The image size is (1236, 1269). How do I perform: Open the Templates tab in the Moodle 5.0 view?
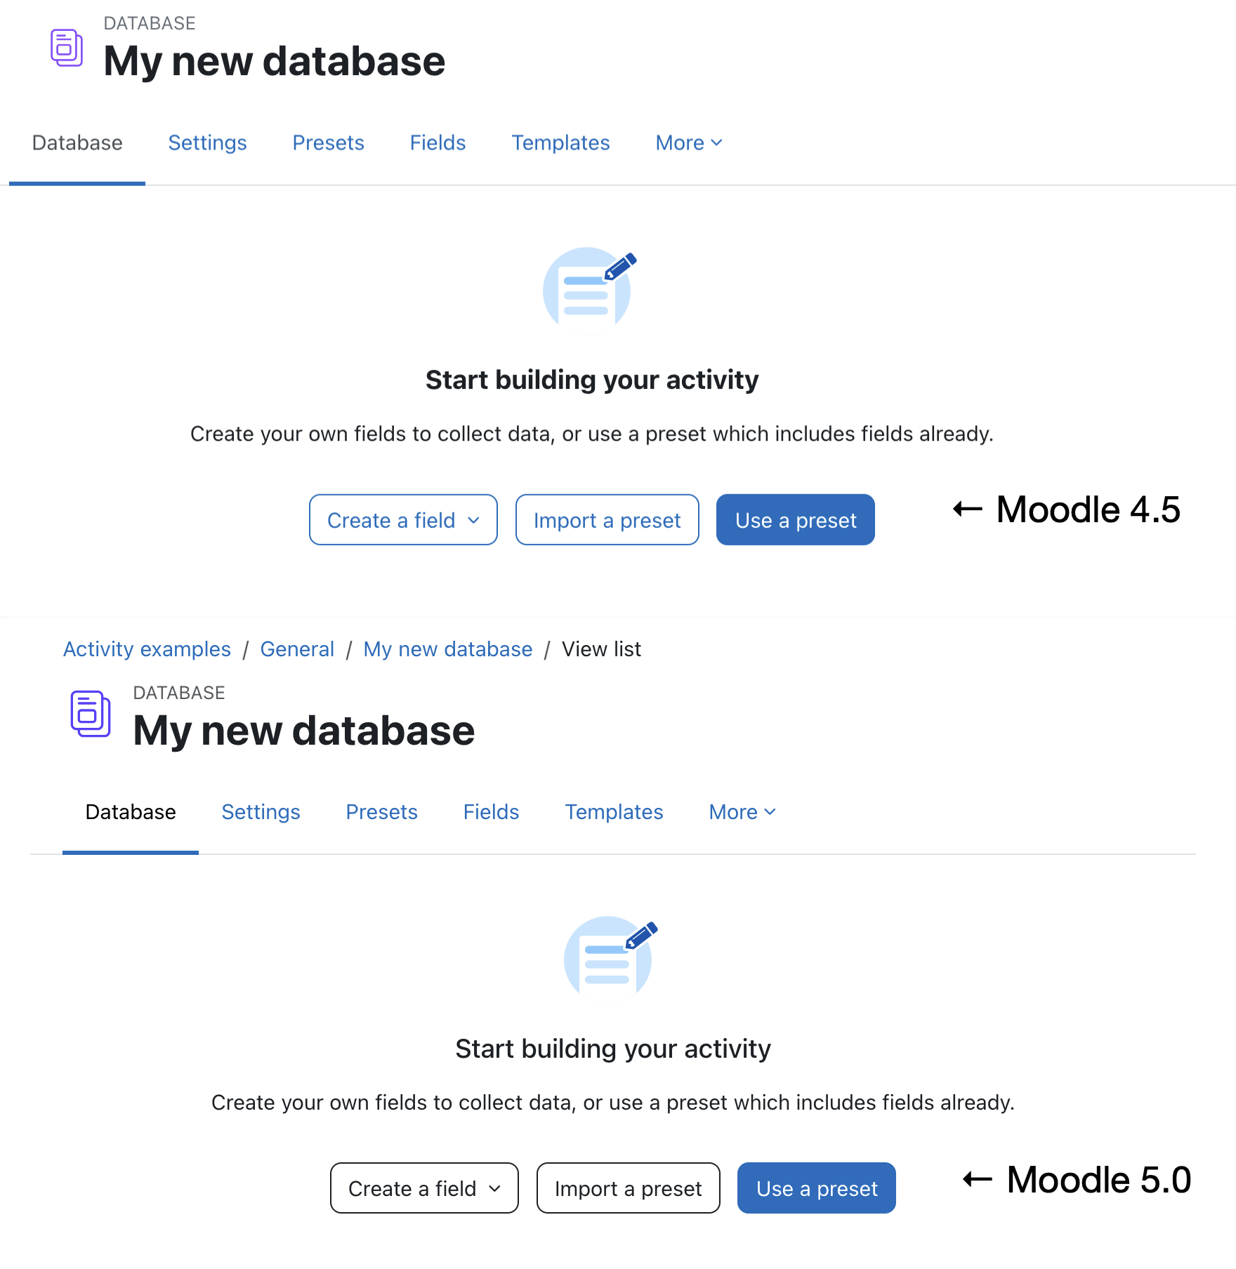(614, 812)
